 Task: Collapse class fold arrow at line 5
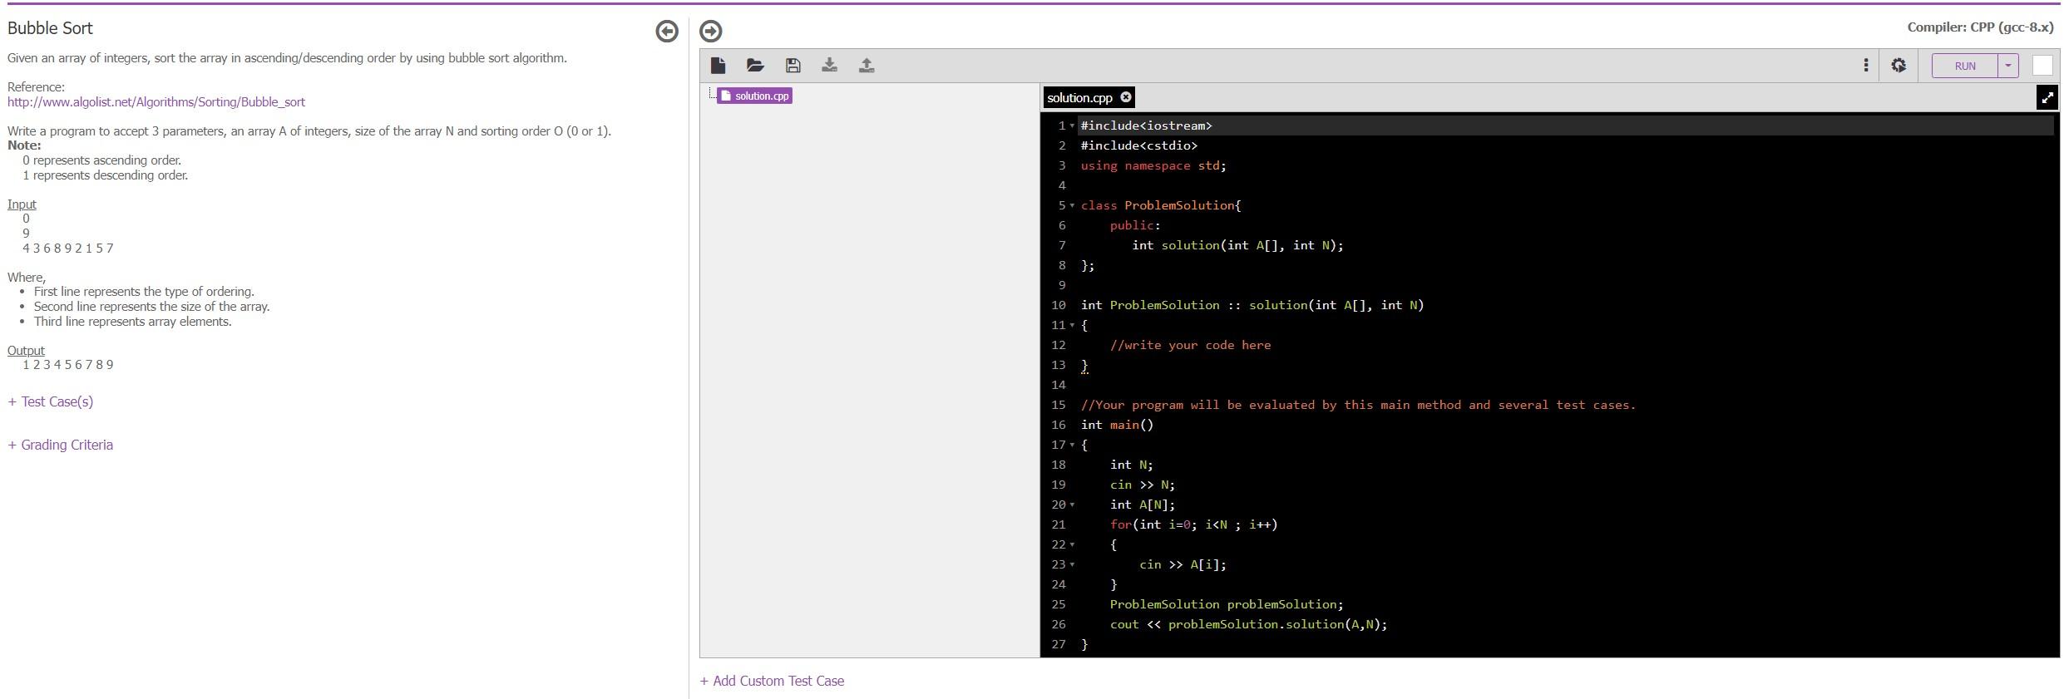click(x=1072, y=205)
